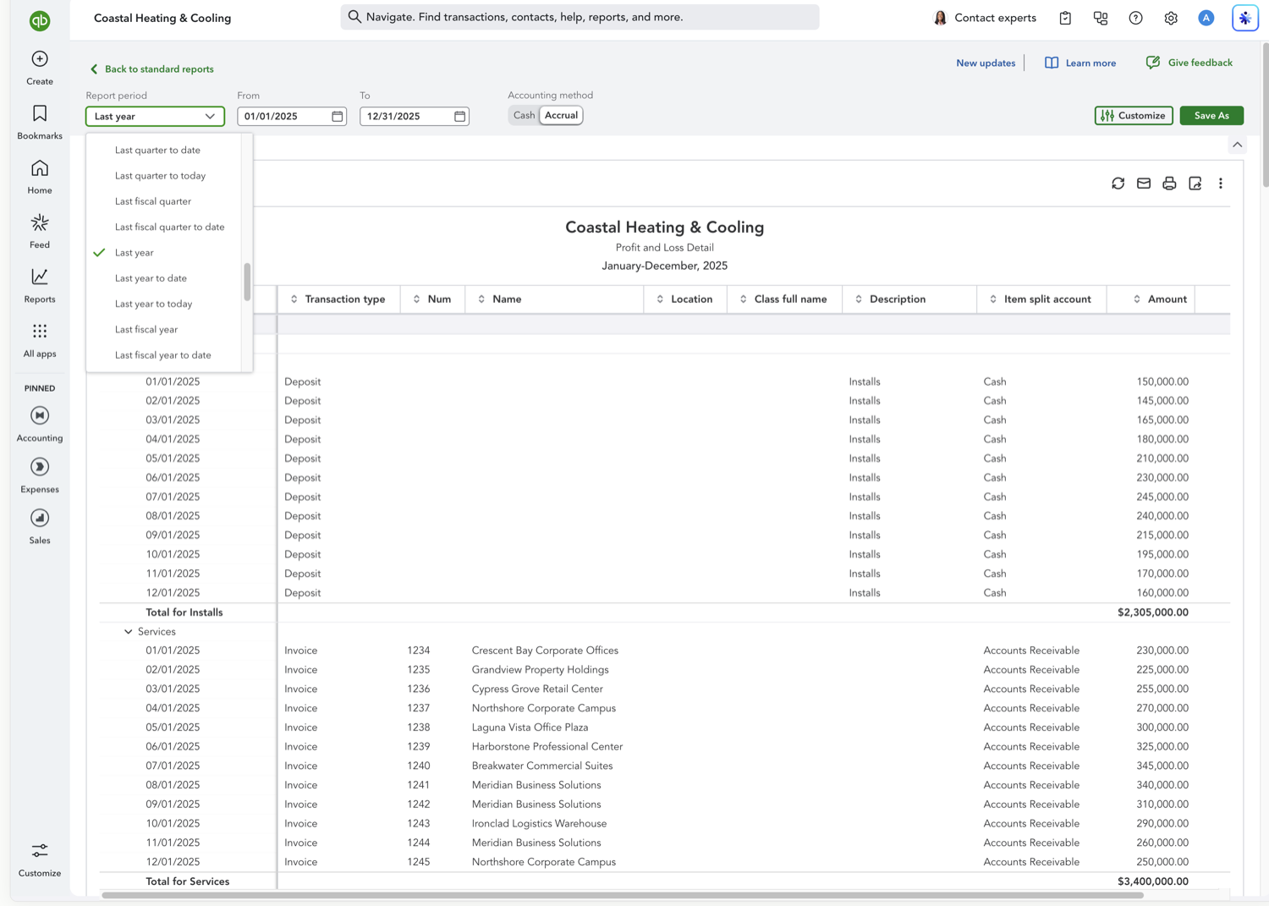Switch accounting method to Cash
The width and height of the screenshot is (1269, 906).
pos(524,115)
